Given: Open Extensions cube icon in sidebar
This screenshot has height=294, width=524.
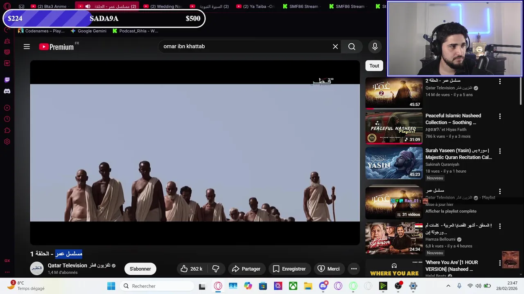Looking at the screenshot, I should coord(7,131).
